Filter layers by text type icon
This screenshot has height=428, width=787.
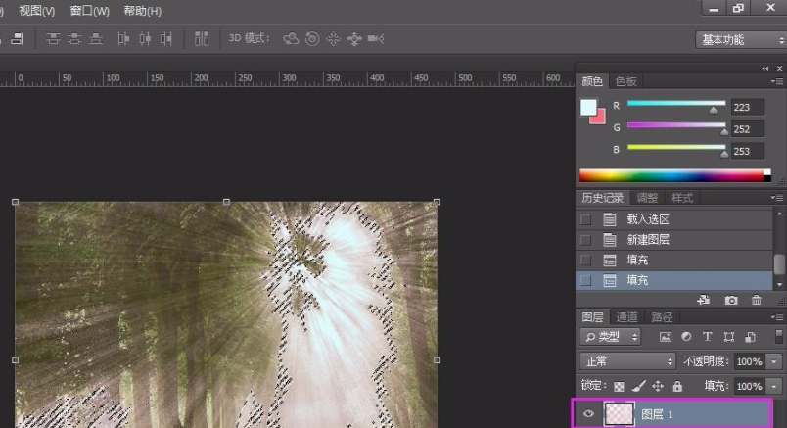point(707,337)
